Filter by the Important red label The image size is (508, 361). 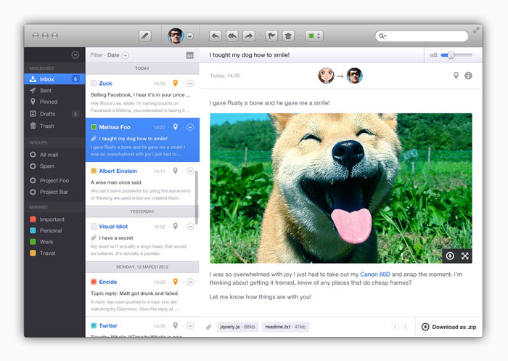pyautogui.click(x=54, y=219)
